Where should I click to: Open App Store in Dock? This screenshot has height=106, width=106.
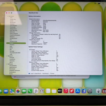coord(78,91)
